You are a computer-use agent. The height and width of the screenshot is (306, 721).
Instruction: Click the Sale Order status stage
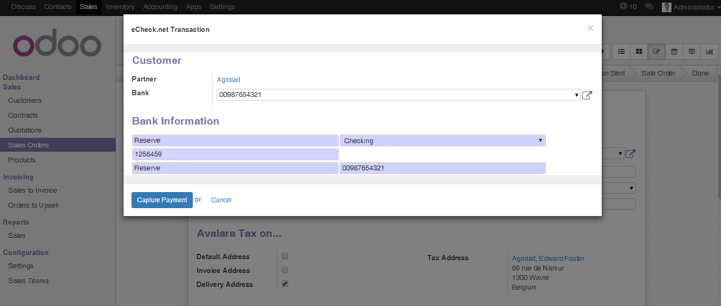pos(658,73)
